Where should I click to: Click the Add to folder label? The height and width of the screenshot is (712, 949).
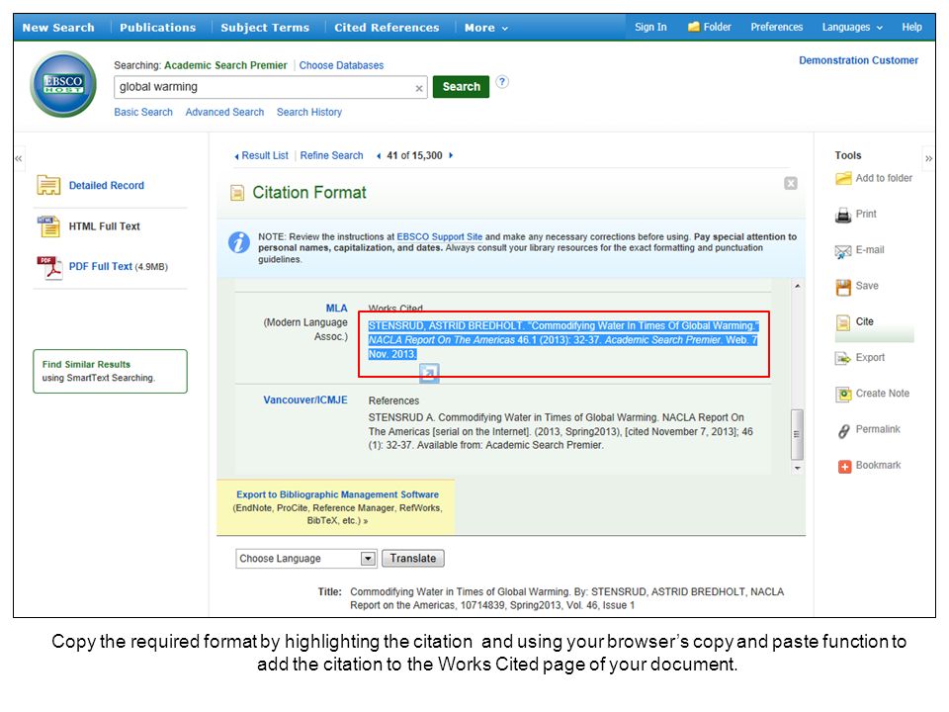pyautogui.click(x=884, y=178)
